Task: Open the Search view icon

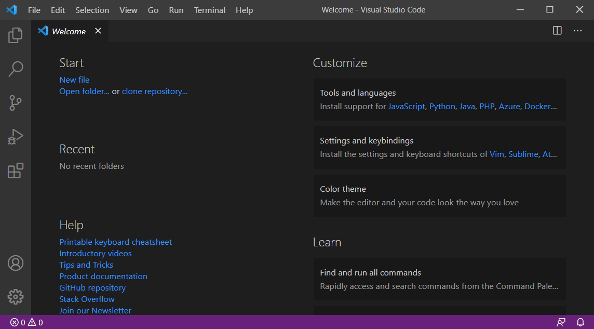Action: pyautogui.click(x=16, y=69)
